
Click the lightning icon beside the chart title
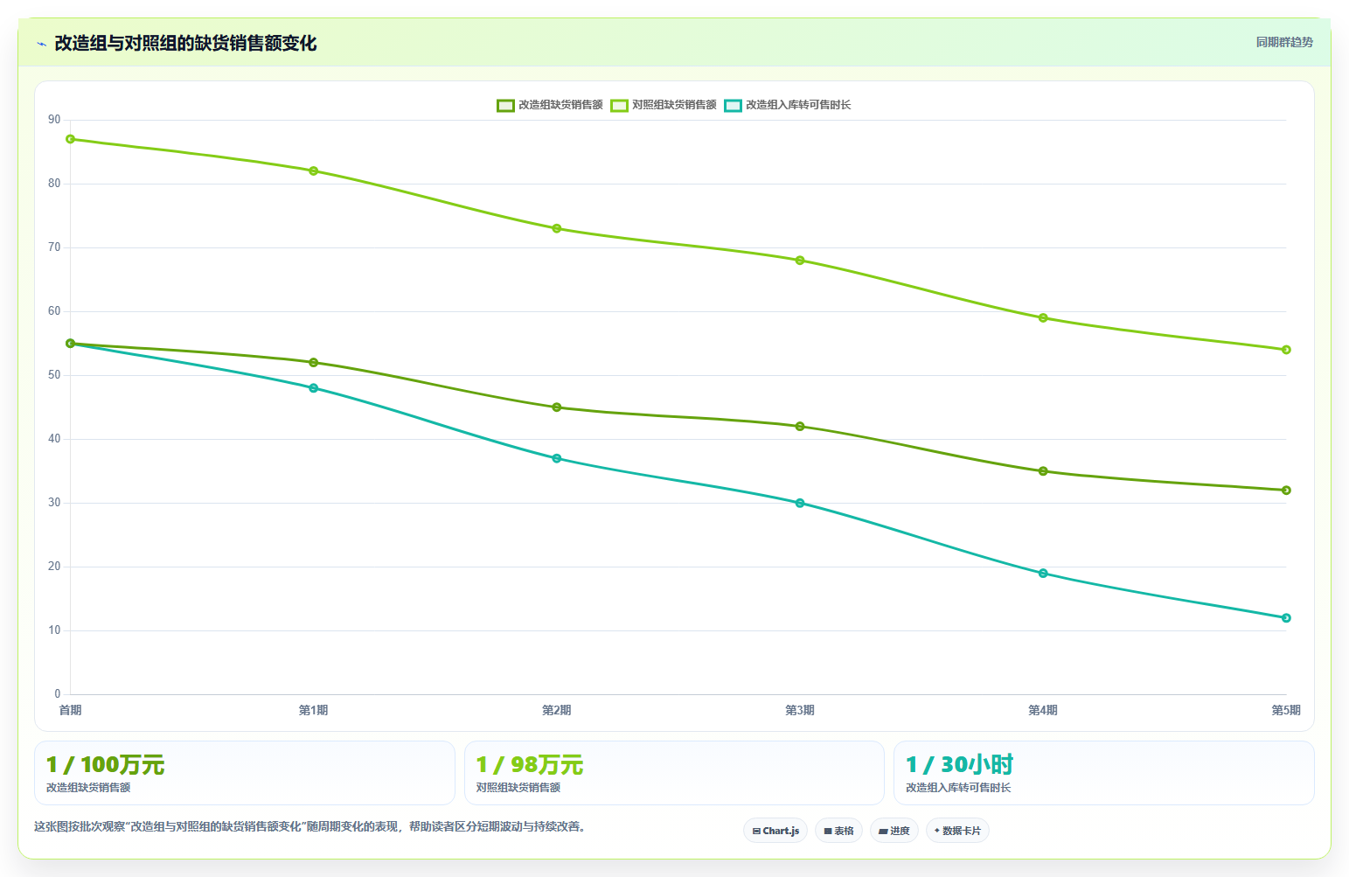pyautogui.click(x=41, y=44)
